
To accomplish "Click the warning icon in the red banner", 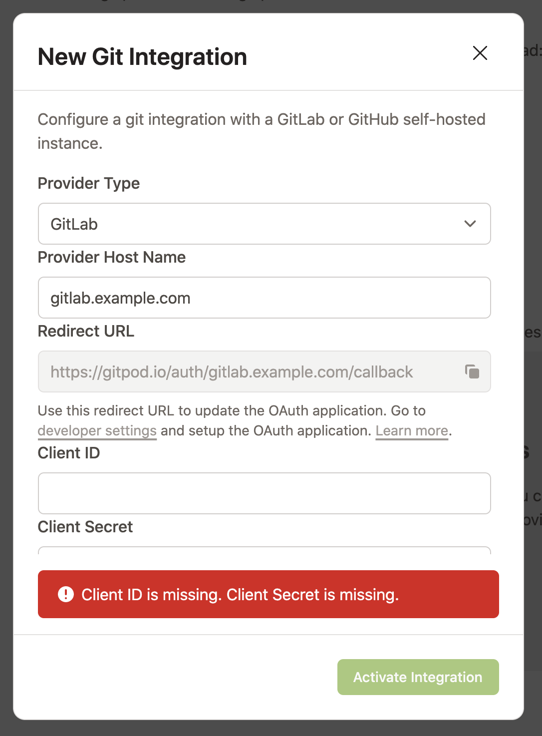I will coord(64,594).
